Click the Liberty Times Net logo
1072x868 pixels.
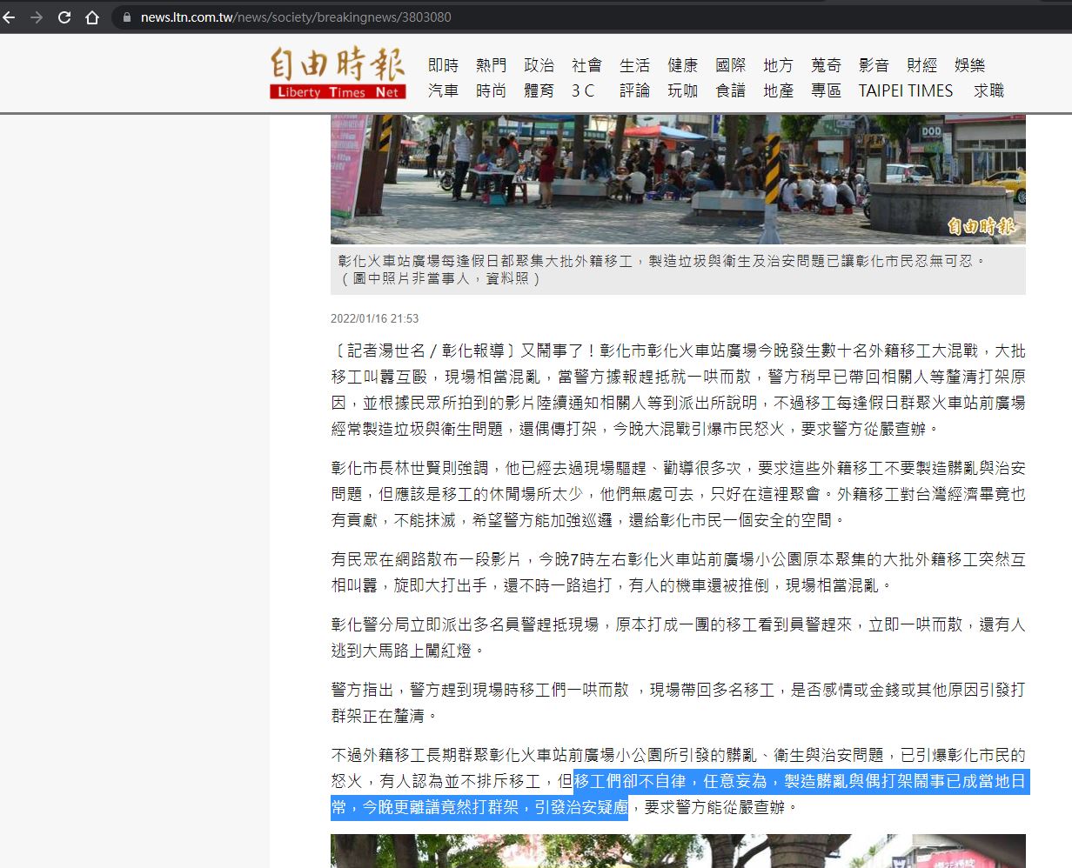pyautogui.click(x=338, y=73)
